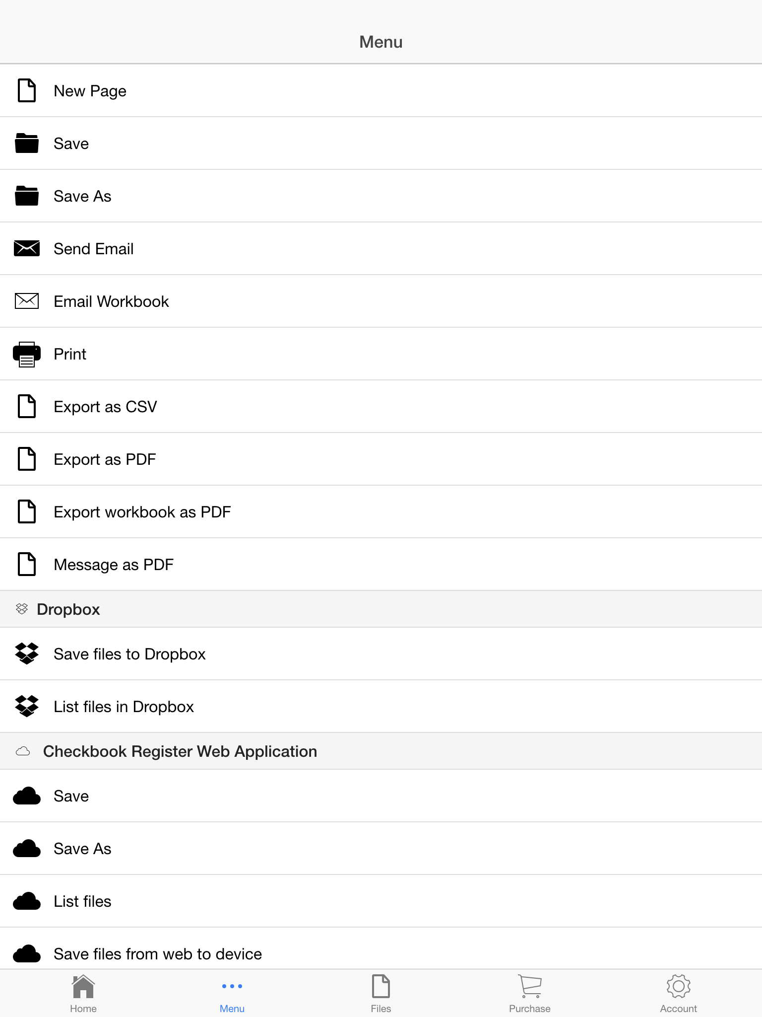Switch to the Files tab
The image size is (762, 1017).
pyautogui.click(x=381, y=993)
